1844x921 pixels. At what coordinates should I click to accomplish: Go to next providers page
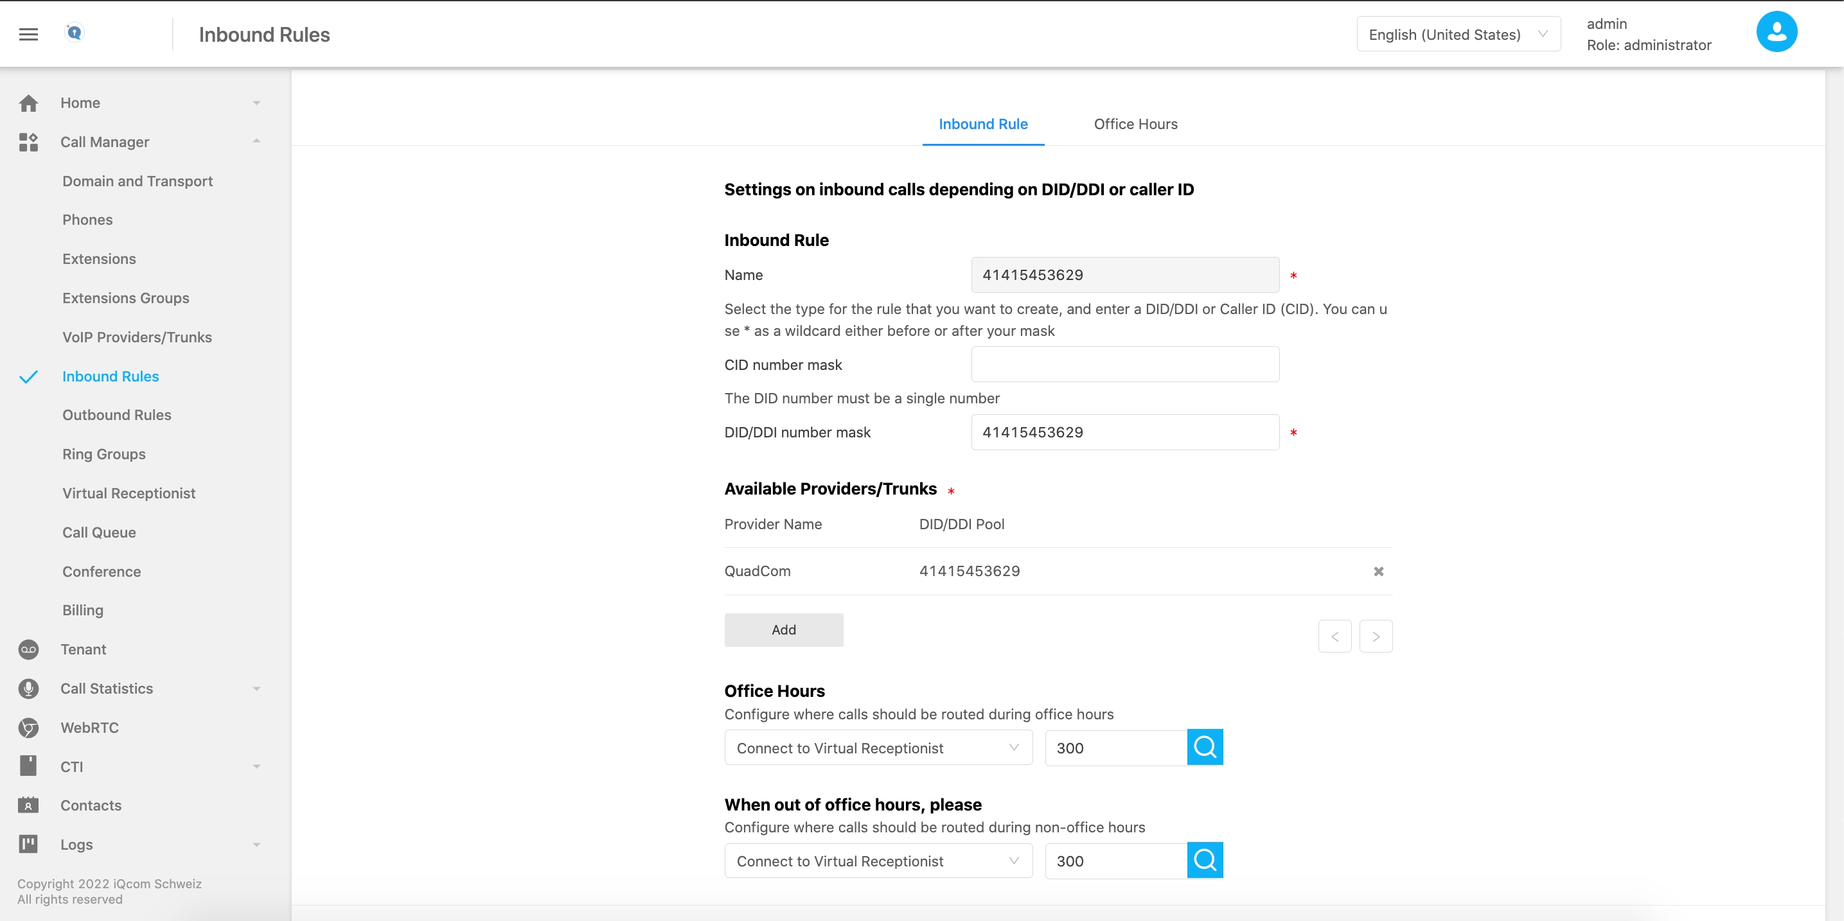pos(1375,636)
